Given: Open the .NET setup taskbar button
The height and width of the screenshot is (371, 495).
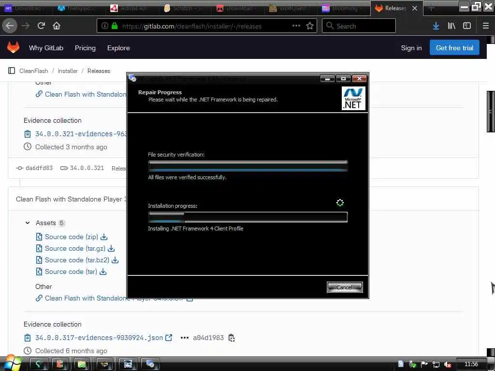Looking at the screenshot, I should 150,364.
